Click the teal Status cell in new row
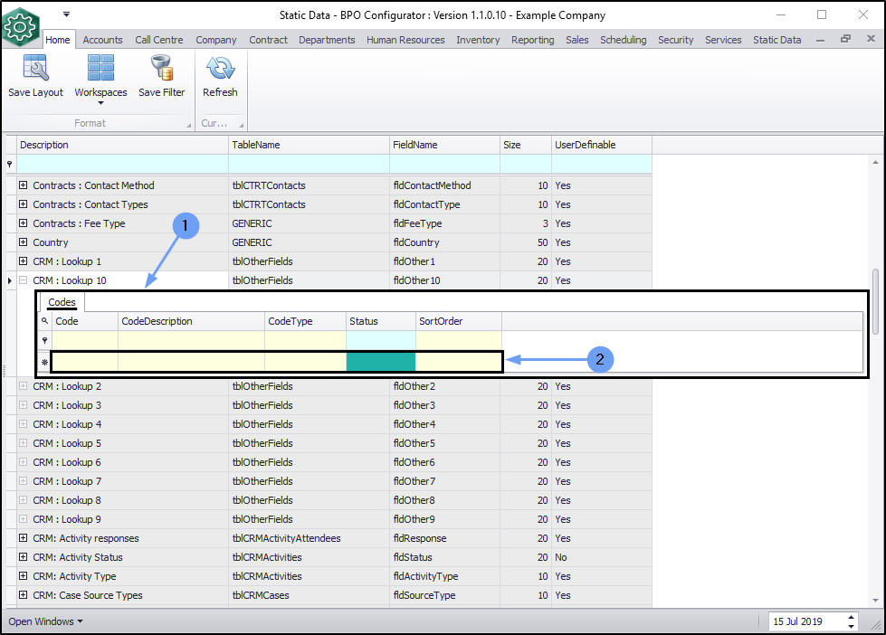 pos(380,362)
